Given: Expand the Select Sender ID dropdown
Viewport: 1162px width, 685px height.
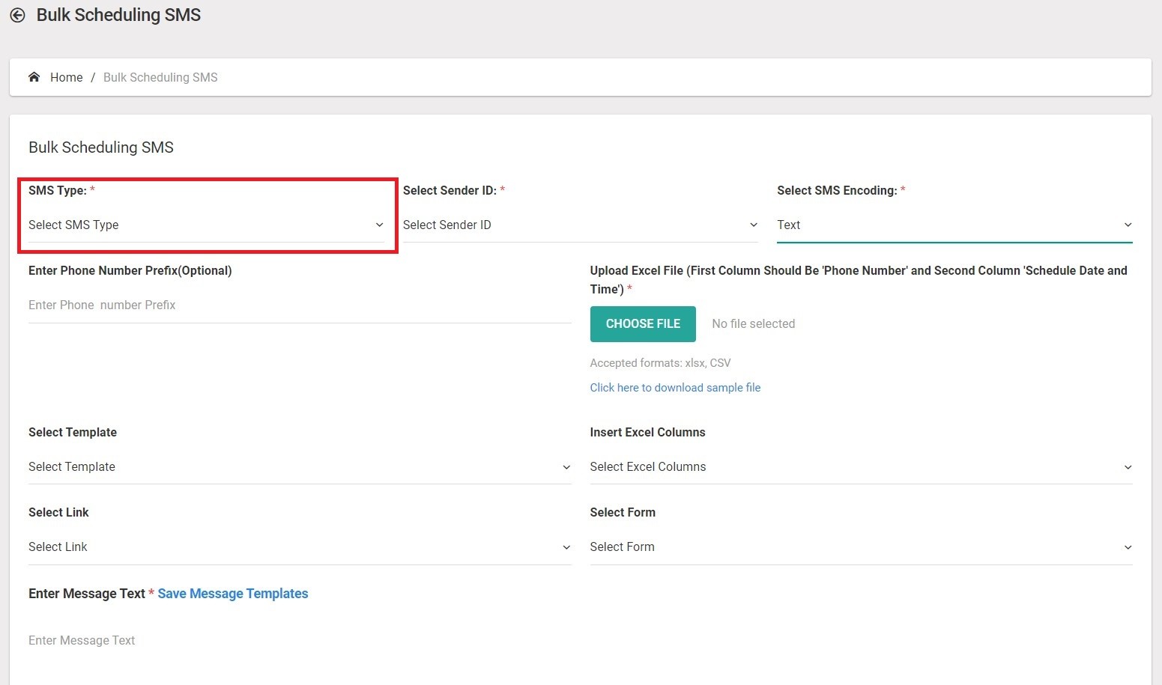Looking at the screenshot, I should point(577,225).
